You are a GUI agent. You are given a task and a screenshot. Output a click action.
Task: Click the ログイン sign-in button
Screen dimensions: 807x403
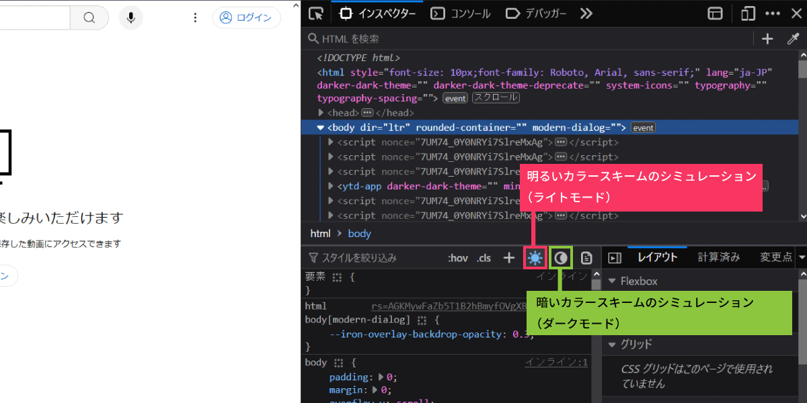246,17
